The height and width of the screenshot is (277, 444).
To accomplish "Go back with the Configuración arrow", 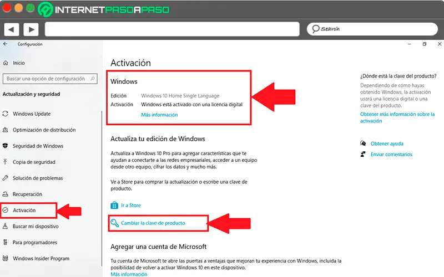I will coord(6,44).
